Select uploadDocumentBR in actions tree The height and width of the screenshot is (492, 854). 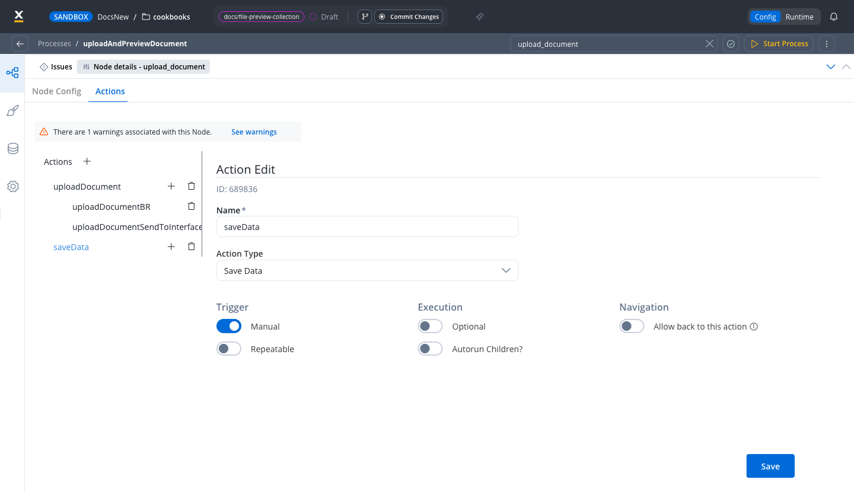click(x=111, y=207)
